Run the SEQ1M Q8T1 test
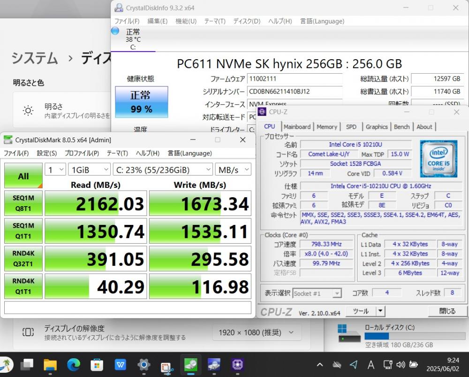The height and width of the screenshot is (377, 469). pyautogui.click(x=23, y=203)
